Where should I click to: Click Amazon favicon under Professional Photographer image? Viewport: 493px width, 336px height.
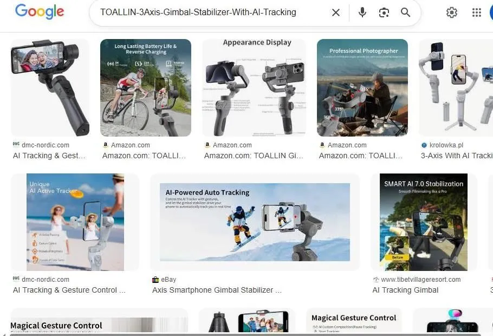coord(322,145)
